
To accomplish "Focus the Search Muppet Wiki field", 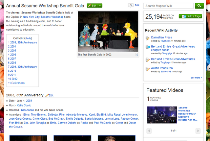I will point(168,6).
